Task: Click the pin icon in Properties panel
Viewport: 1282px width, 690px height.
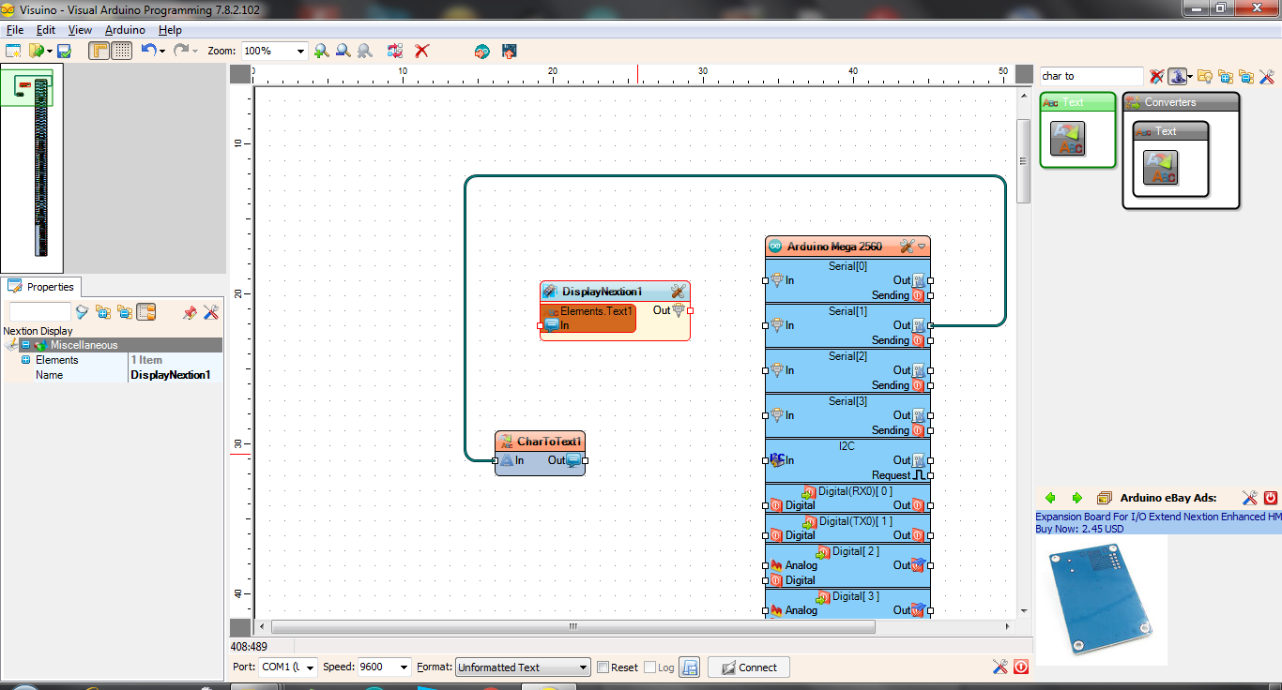Action: [190, 312]
